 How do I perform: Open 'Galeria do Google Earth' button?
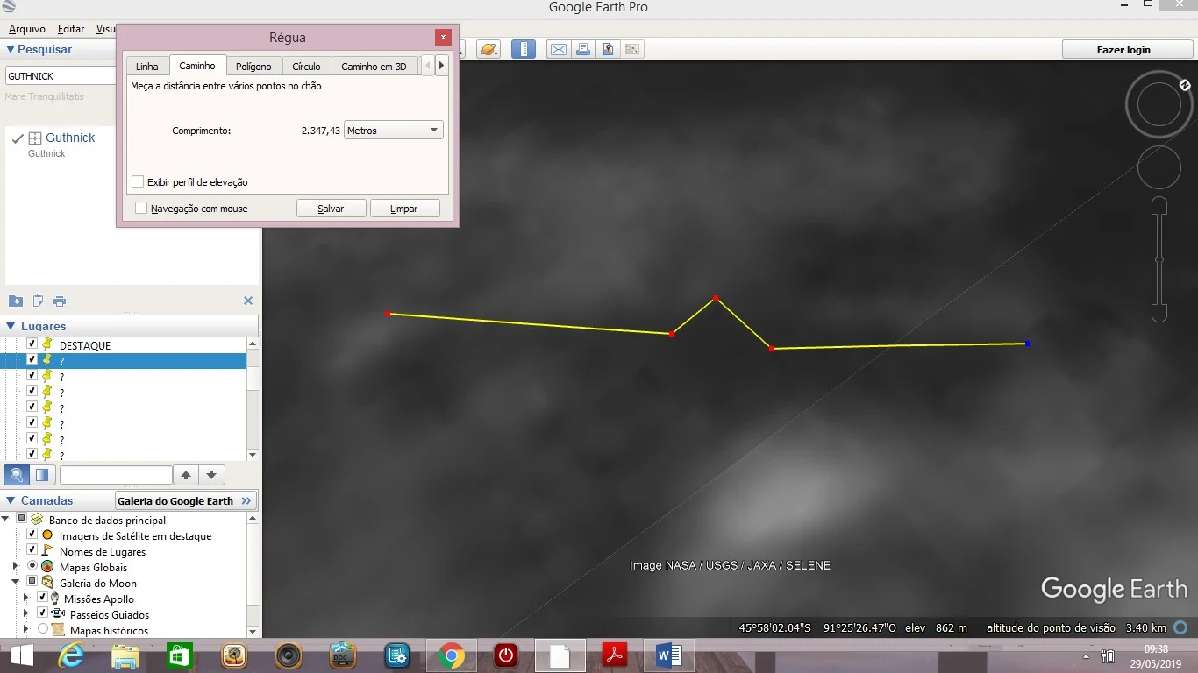point(186,500)
